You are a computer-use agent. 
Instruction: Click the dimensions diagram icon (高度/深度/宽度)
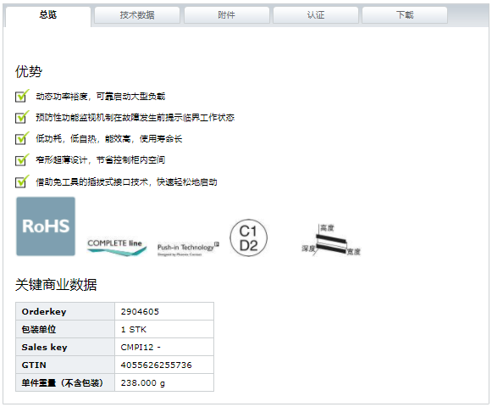click(331, 240)
